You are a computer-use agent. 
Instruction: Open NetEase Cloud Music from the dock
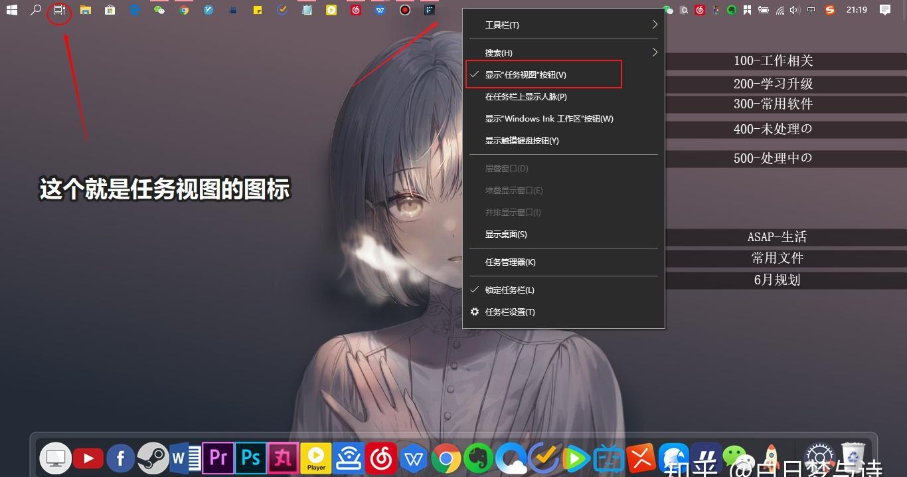tap(381, 458)
